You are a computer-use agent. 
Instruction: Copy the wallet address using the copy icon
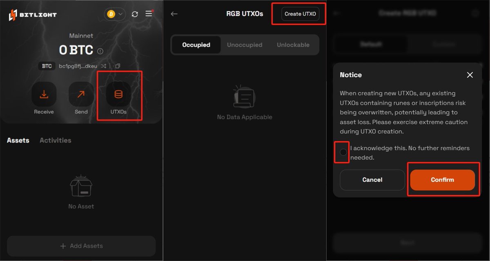(x=118, y=66)
